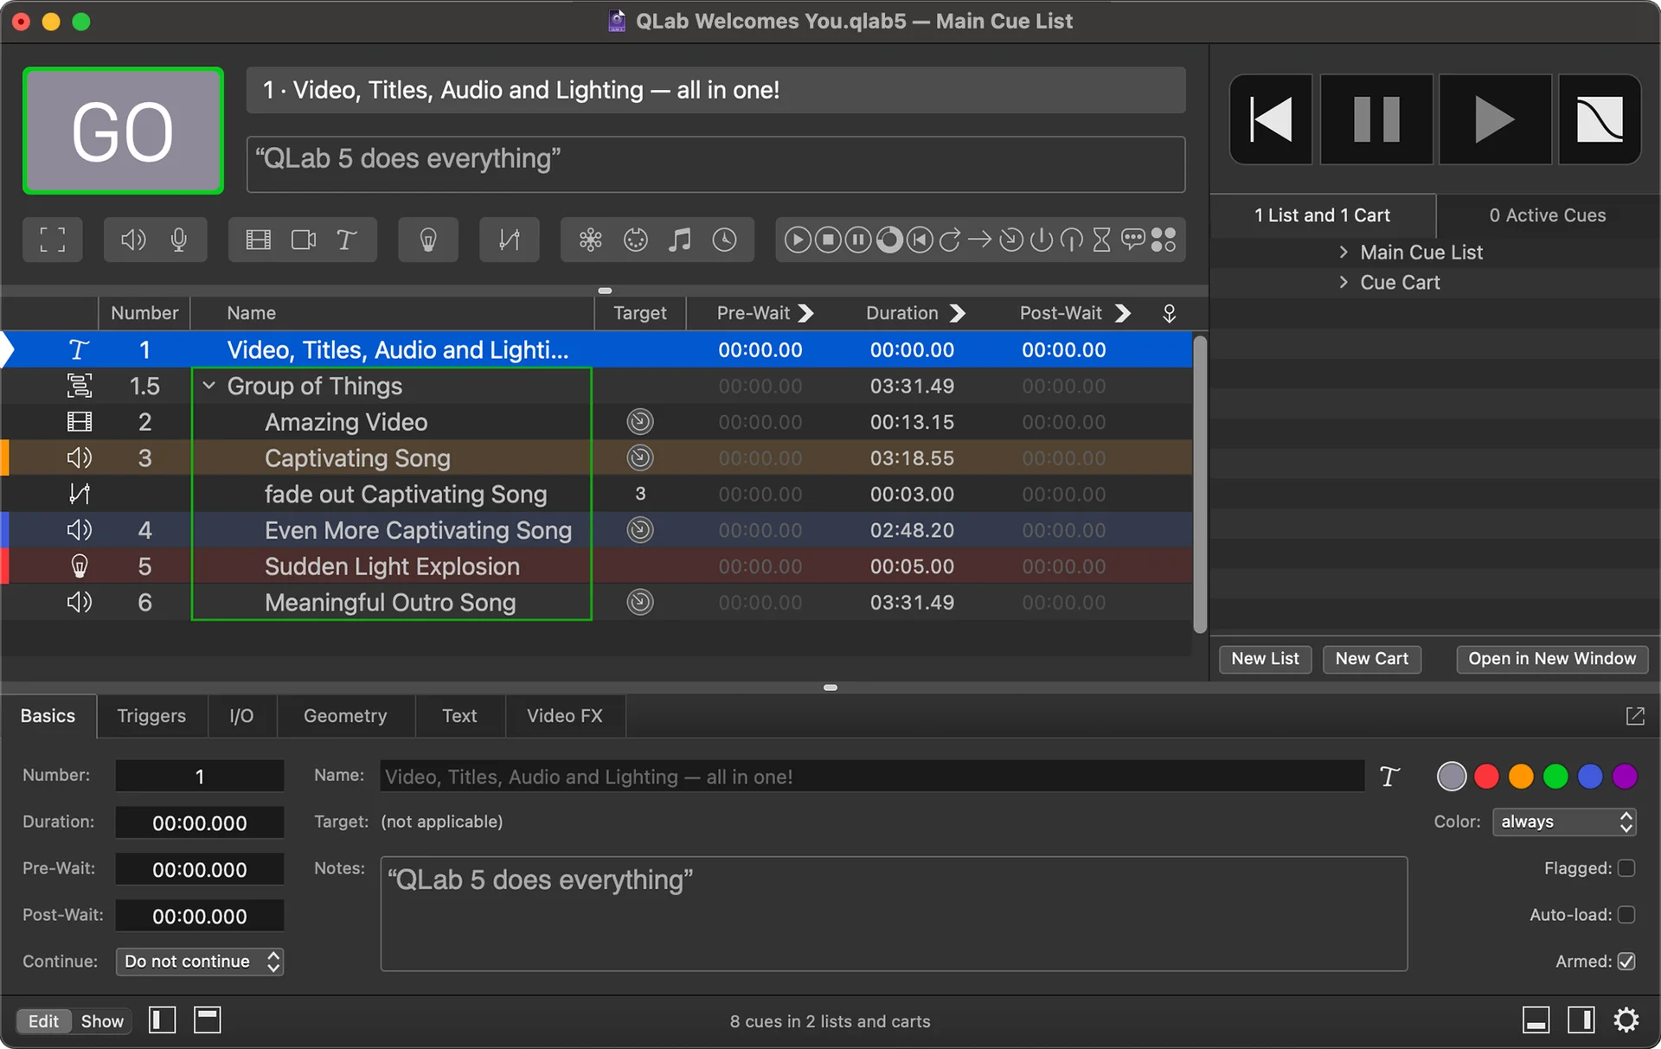Add a Mic cue using its toolbar icon
This screenshot has height=1049, width=1661.
(179, 240)
